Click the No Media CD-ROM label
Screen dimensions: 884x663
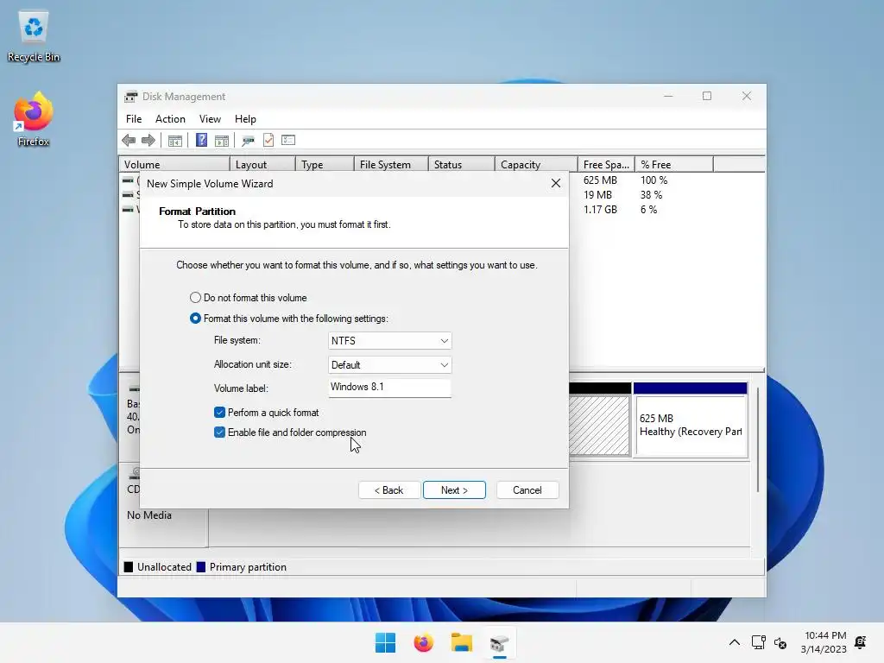pyautogui.click(x=149, y=515)
